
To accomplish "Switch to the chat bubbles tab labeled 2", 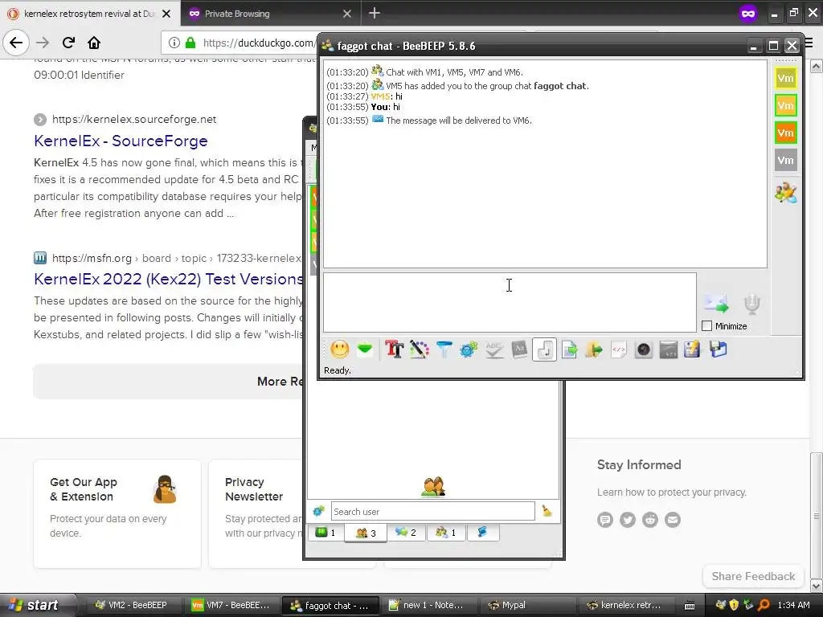I will (406, 533).
